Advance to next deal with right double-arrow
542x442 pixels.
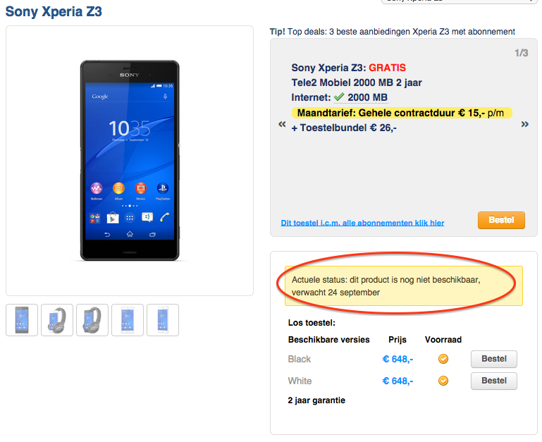point(524,125)
